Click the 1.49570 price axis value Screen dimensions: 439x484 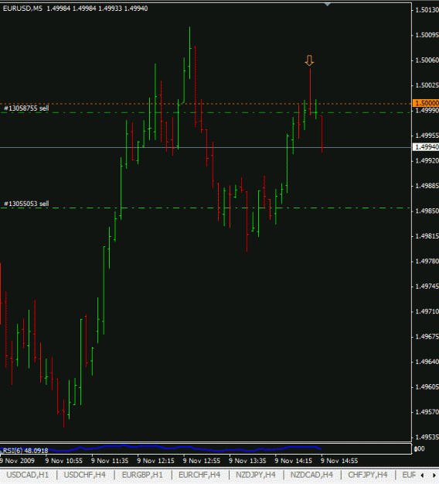(427, 412)
